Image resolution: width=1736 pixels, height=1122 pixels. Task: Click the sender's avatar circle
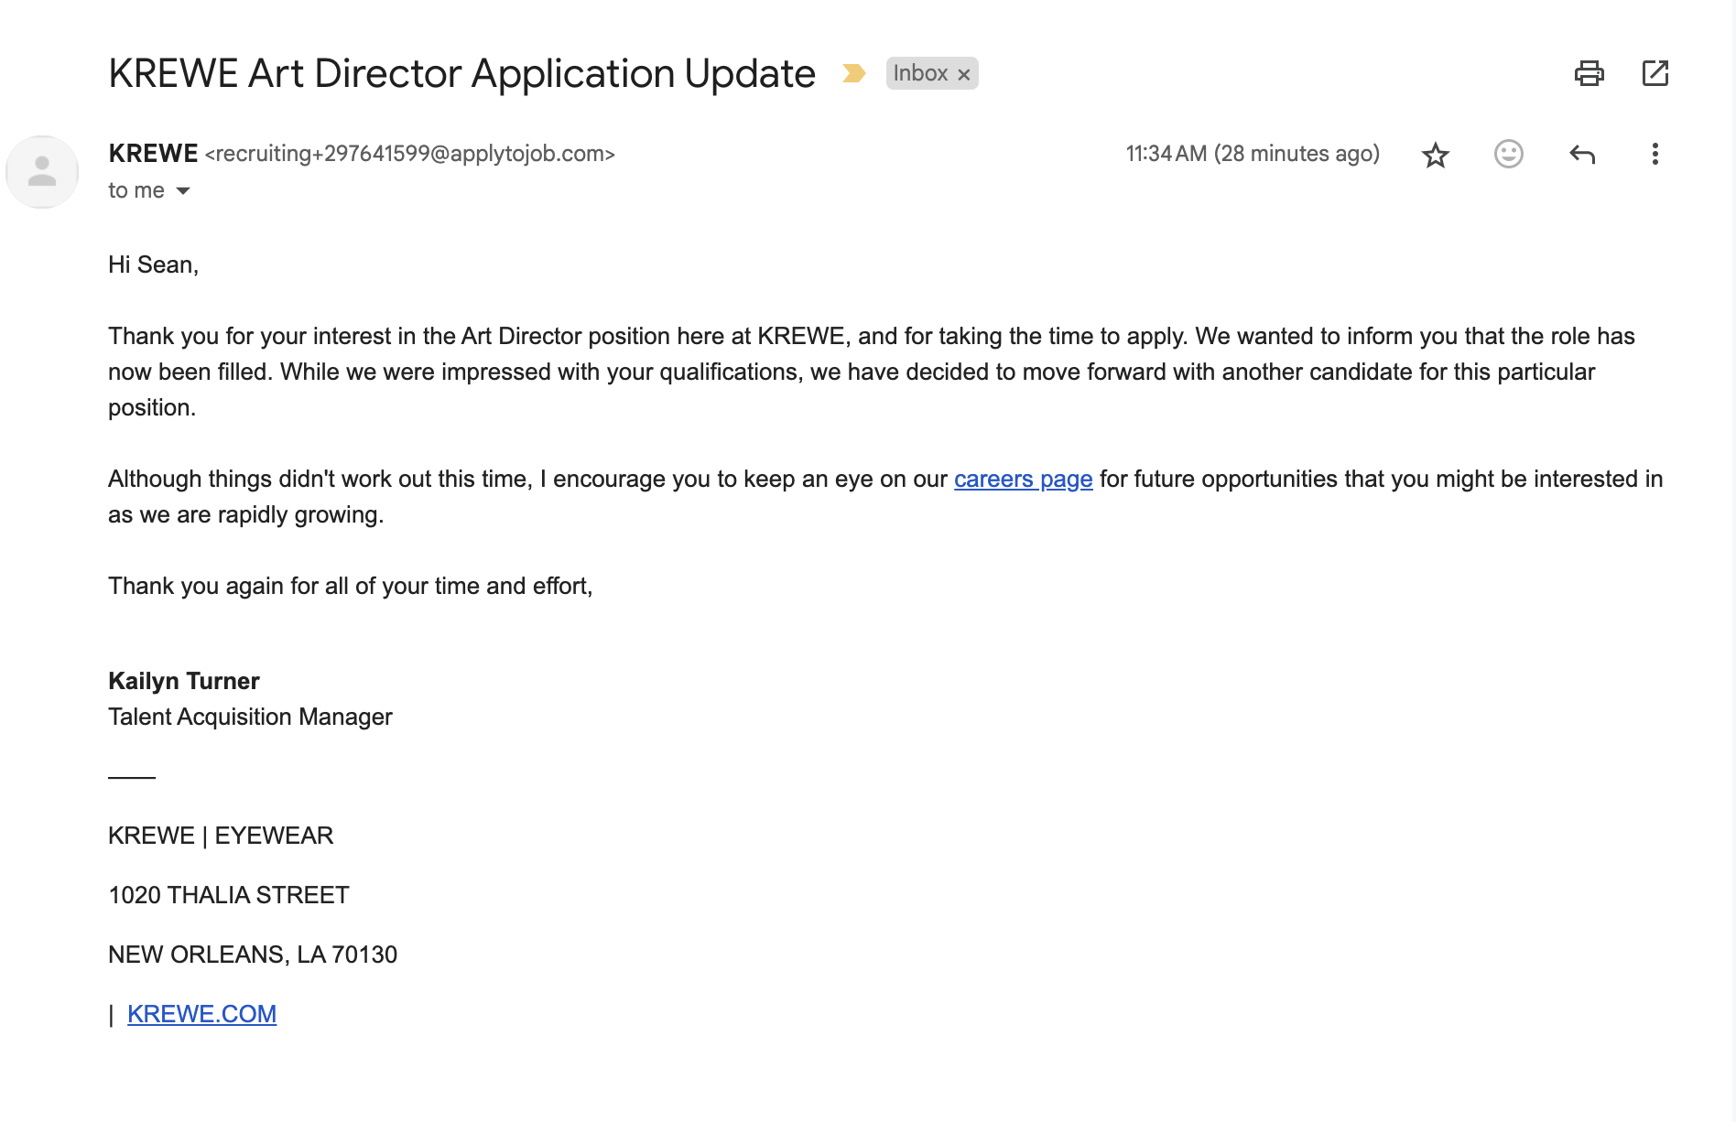(x=42, y=171)
